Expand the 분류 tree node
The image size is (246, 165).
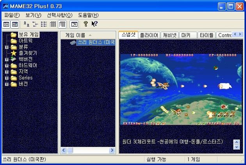coord(7,47)
